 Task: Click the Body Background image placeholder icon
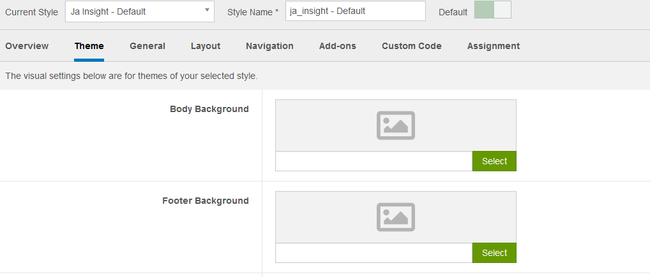(395, 125)
